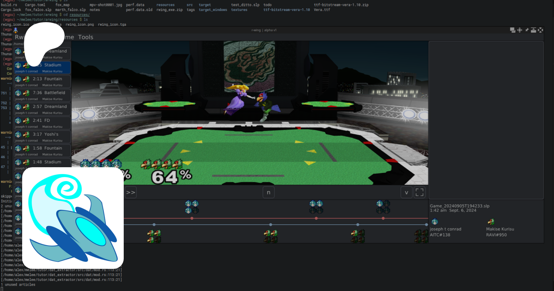
Task: Toggle fullscreen with the brackets icon
Action: coord(420,192)
